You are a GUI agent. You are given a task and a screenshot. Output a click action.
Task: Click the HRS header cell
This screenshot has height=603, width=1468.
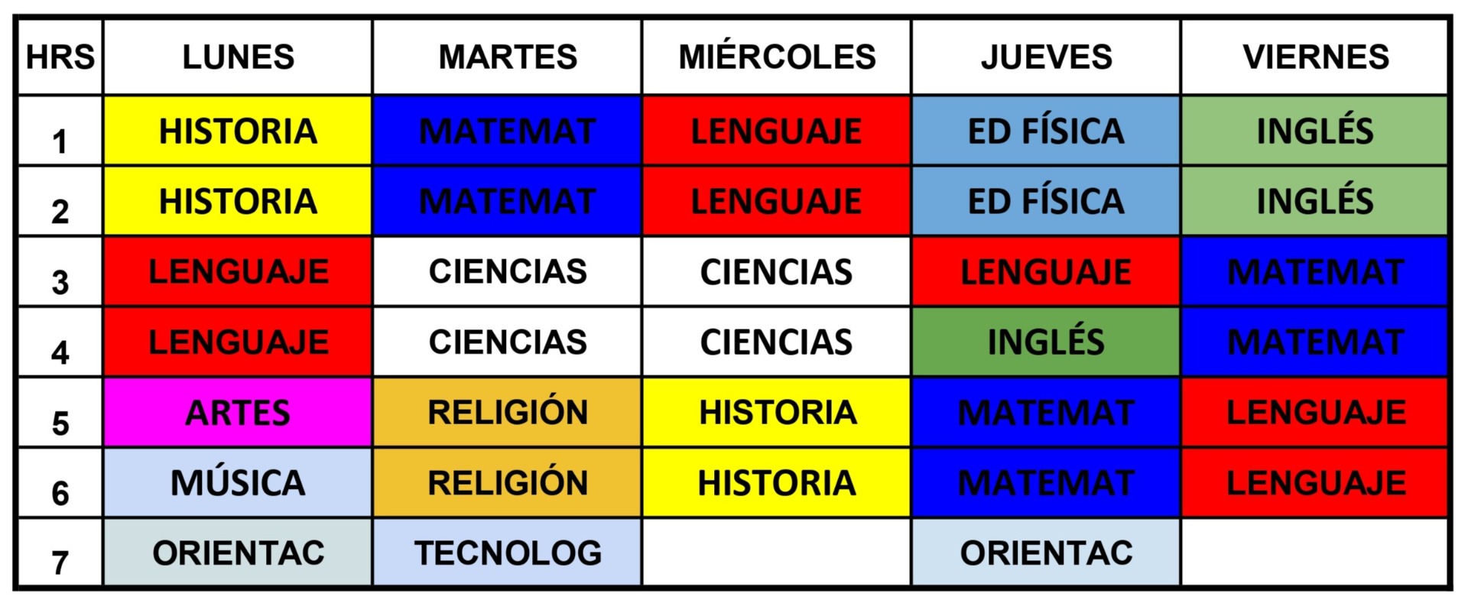60,57
